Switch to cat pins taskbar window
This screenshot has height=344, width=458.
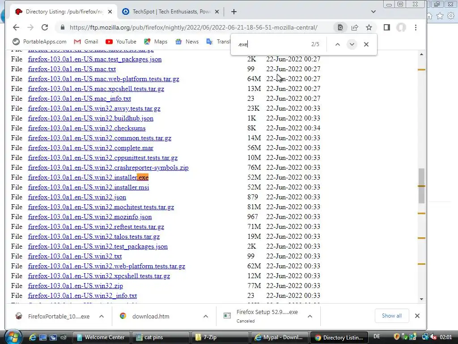[161, 337]
